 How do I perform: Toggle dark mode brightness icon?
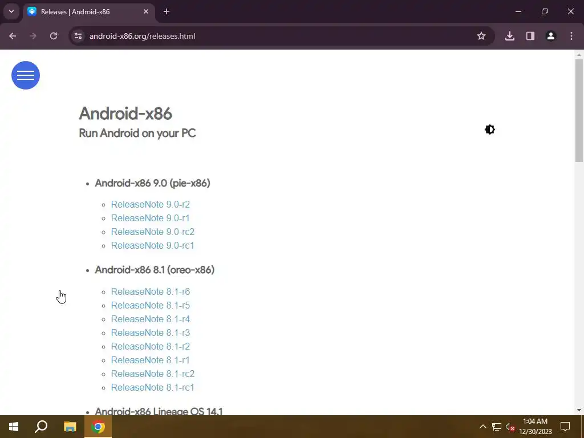[490, 129]
